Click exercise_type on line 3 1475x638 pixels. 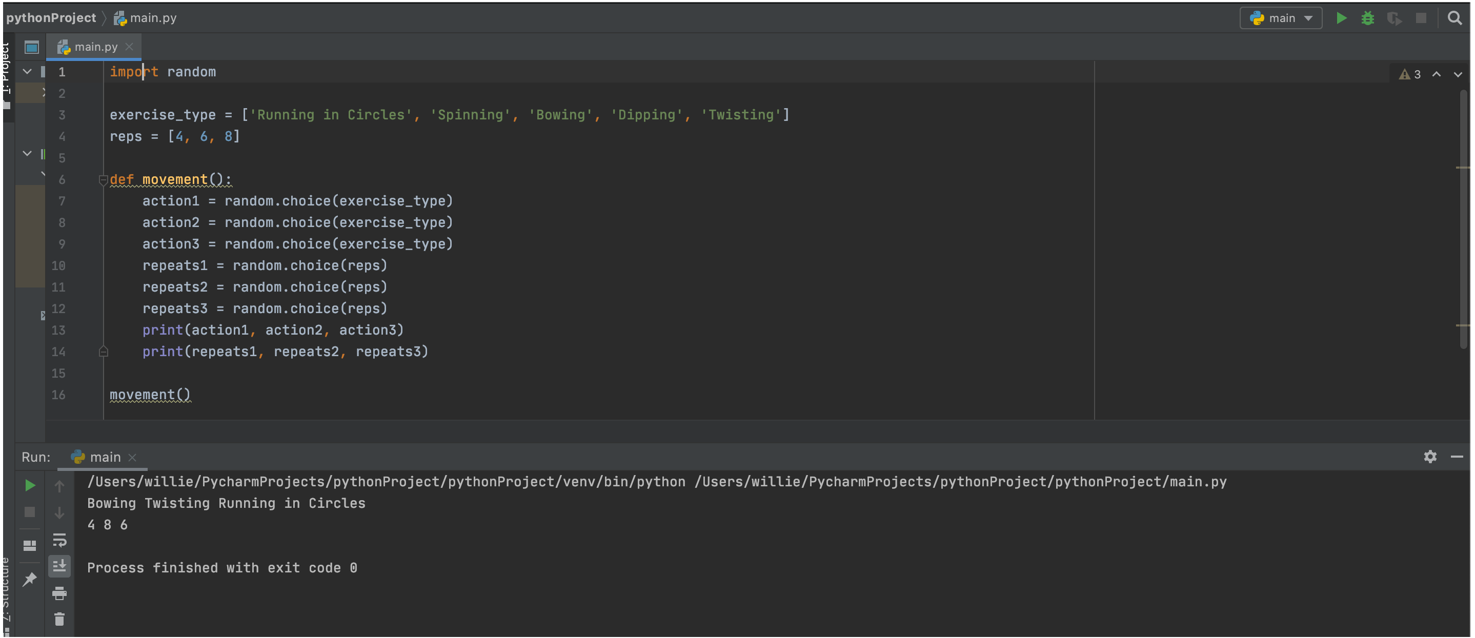point(163,115)
